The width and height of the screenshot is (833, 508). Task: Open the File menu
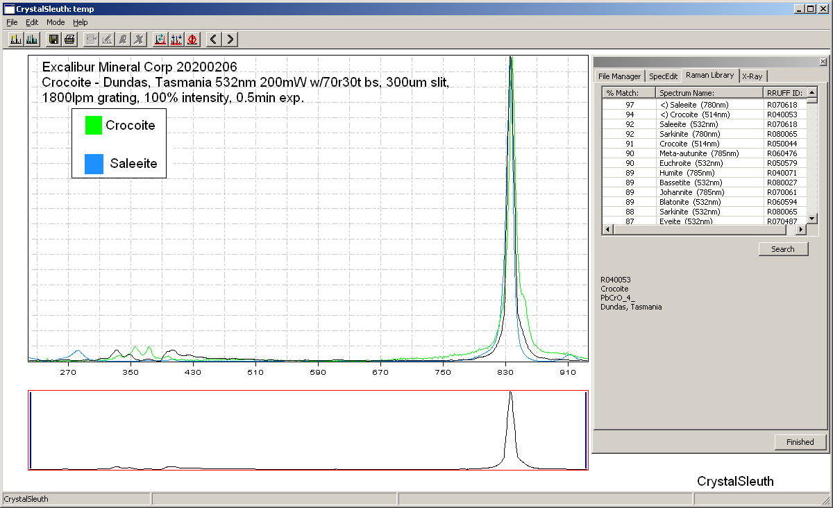[x=12, y=22]
